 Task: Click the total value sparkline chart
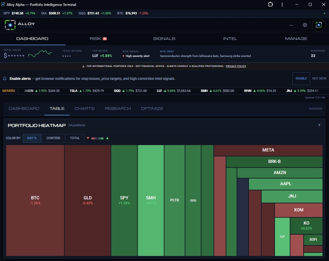click(40, 53)
